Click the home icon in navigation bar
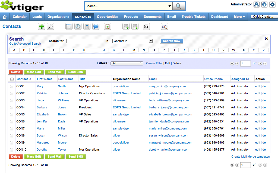Viewport: 278px width, 173px height. (5, 17)
